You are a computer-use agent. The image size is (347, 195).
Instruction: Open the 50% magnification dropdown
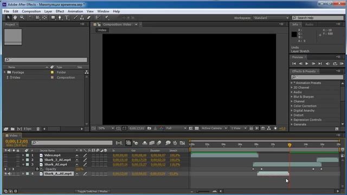(x=106, y=128)
